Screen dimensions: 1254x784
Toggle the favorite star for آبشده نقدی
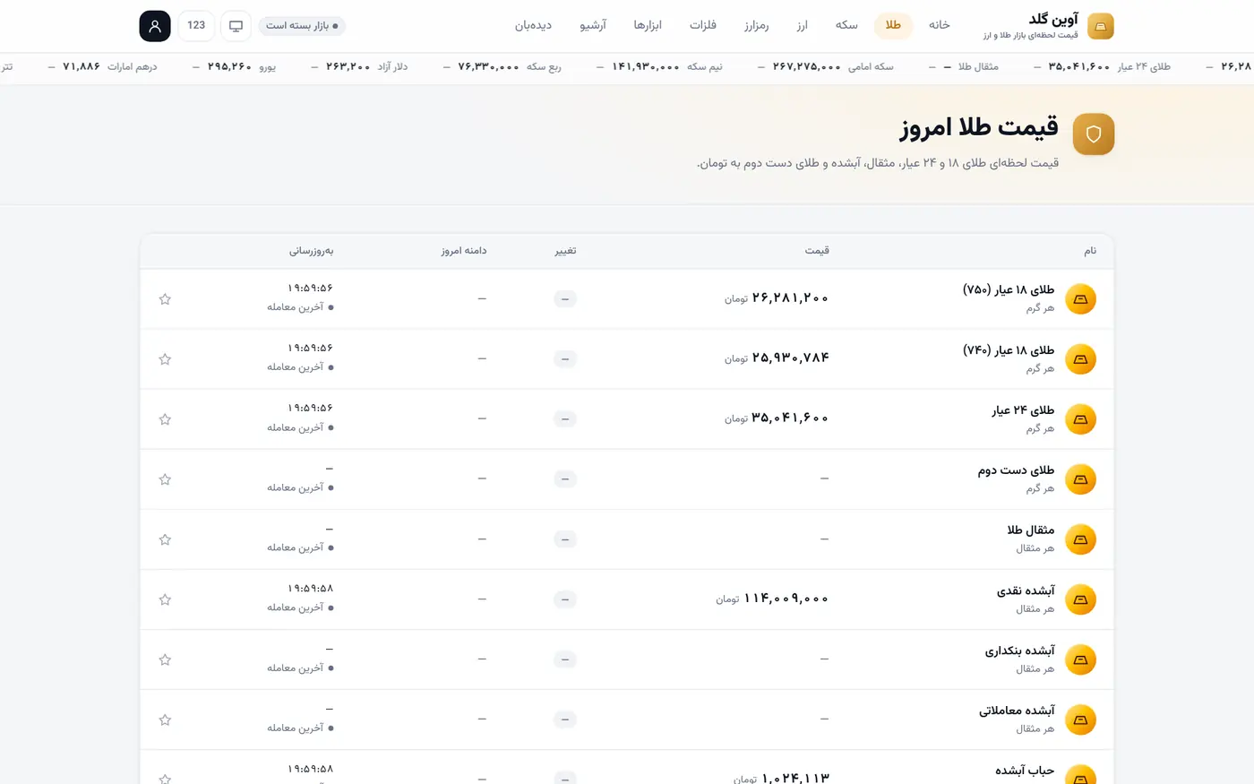click(165, 599)
